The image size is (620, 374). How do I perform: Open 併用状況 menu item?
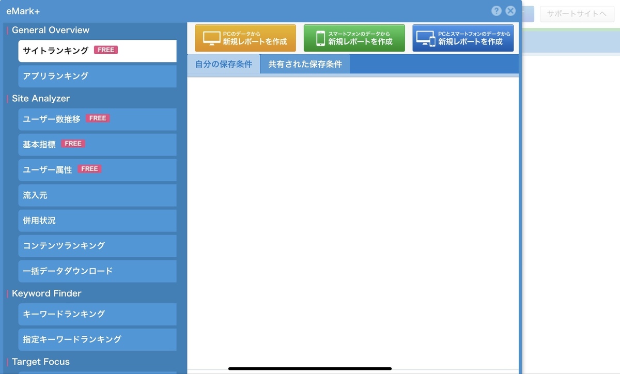tap(97, 221)
